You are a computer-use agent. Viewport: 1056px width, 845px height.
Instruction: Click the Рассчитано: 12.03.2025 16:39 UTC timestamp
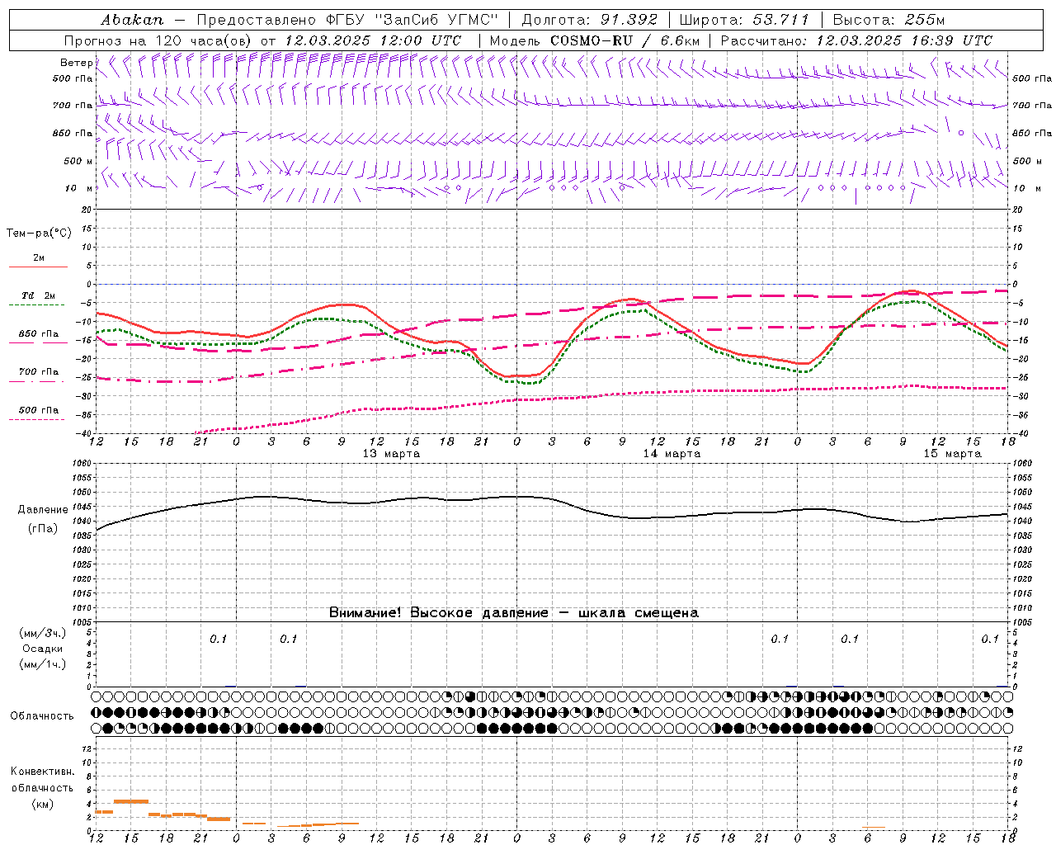pos(856,40)
